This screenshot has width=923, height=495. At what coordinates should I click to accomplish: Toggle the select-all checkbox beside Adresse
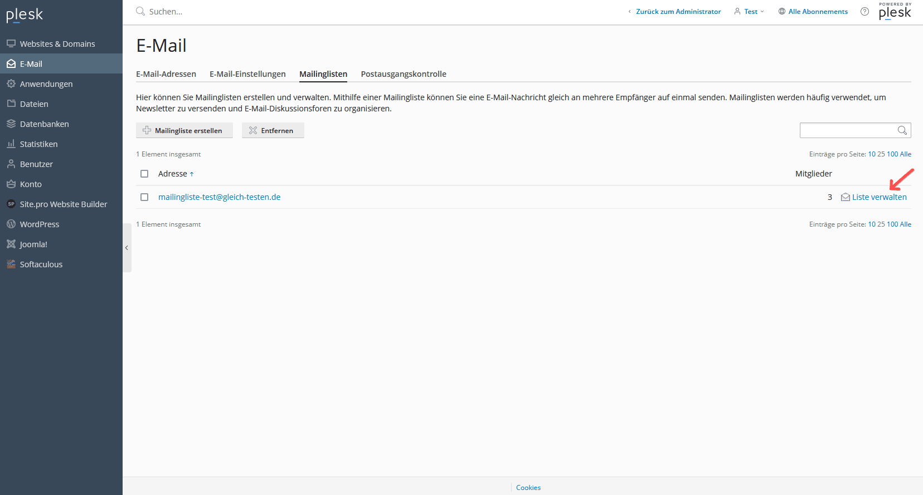click(144, 174)
